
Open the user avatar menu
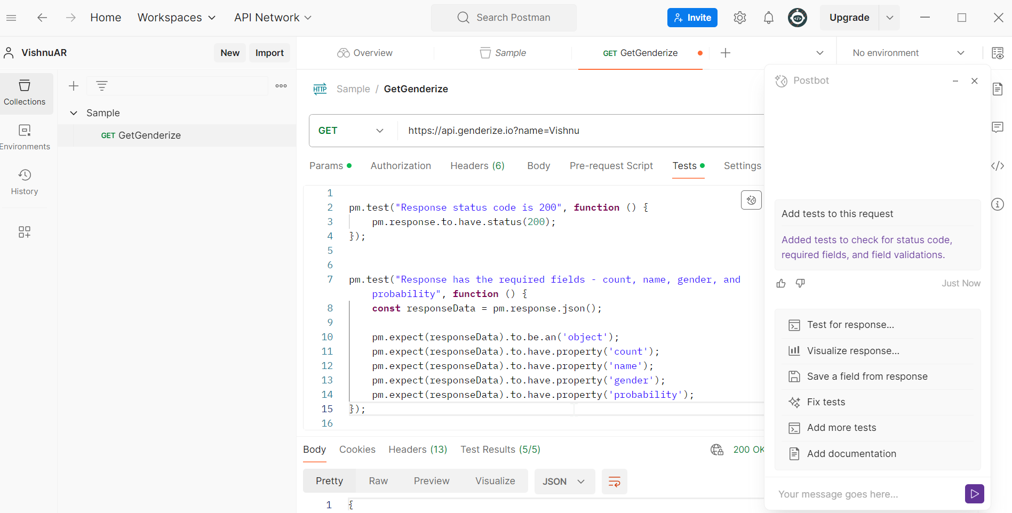(x=797, y=18)
